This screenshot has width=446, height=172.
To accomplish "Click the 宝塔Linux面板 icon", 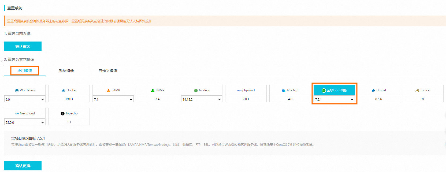I will (x=324, y=91).
